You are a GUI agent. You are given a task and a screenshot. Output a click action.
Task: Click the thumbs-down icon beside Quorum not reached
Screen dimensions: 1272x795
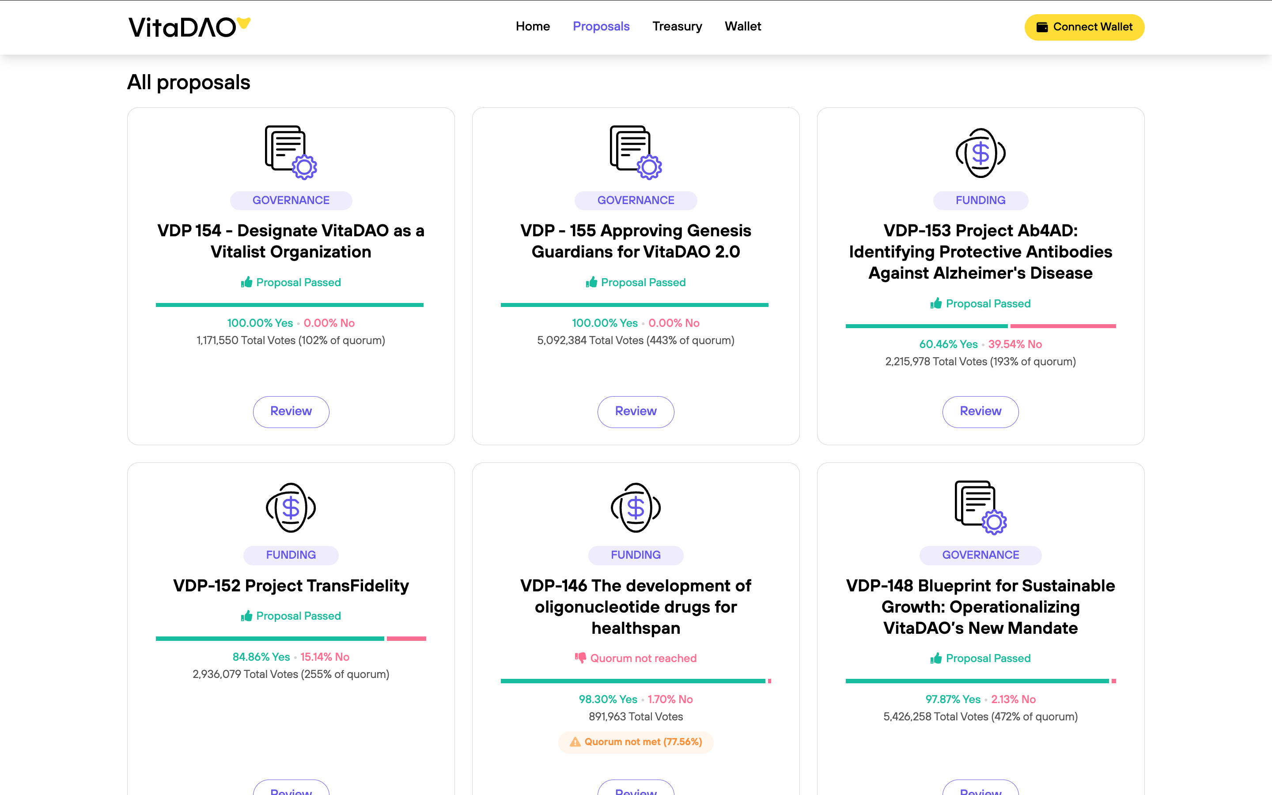click(580, 658)
